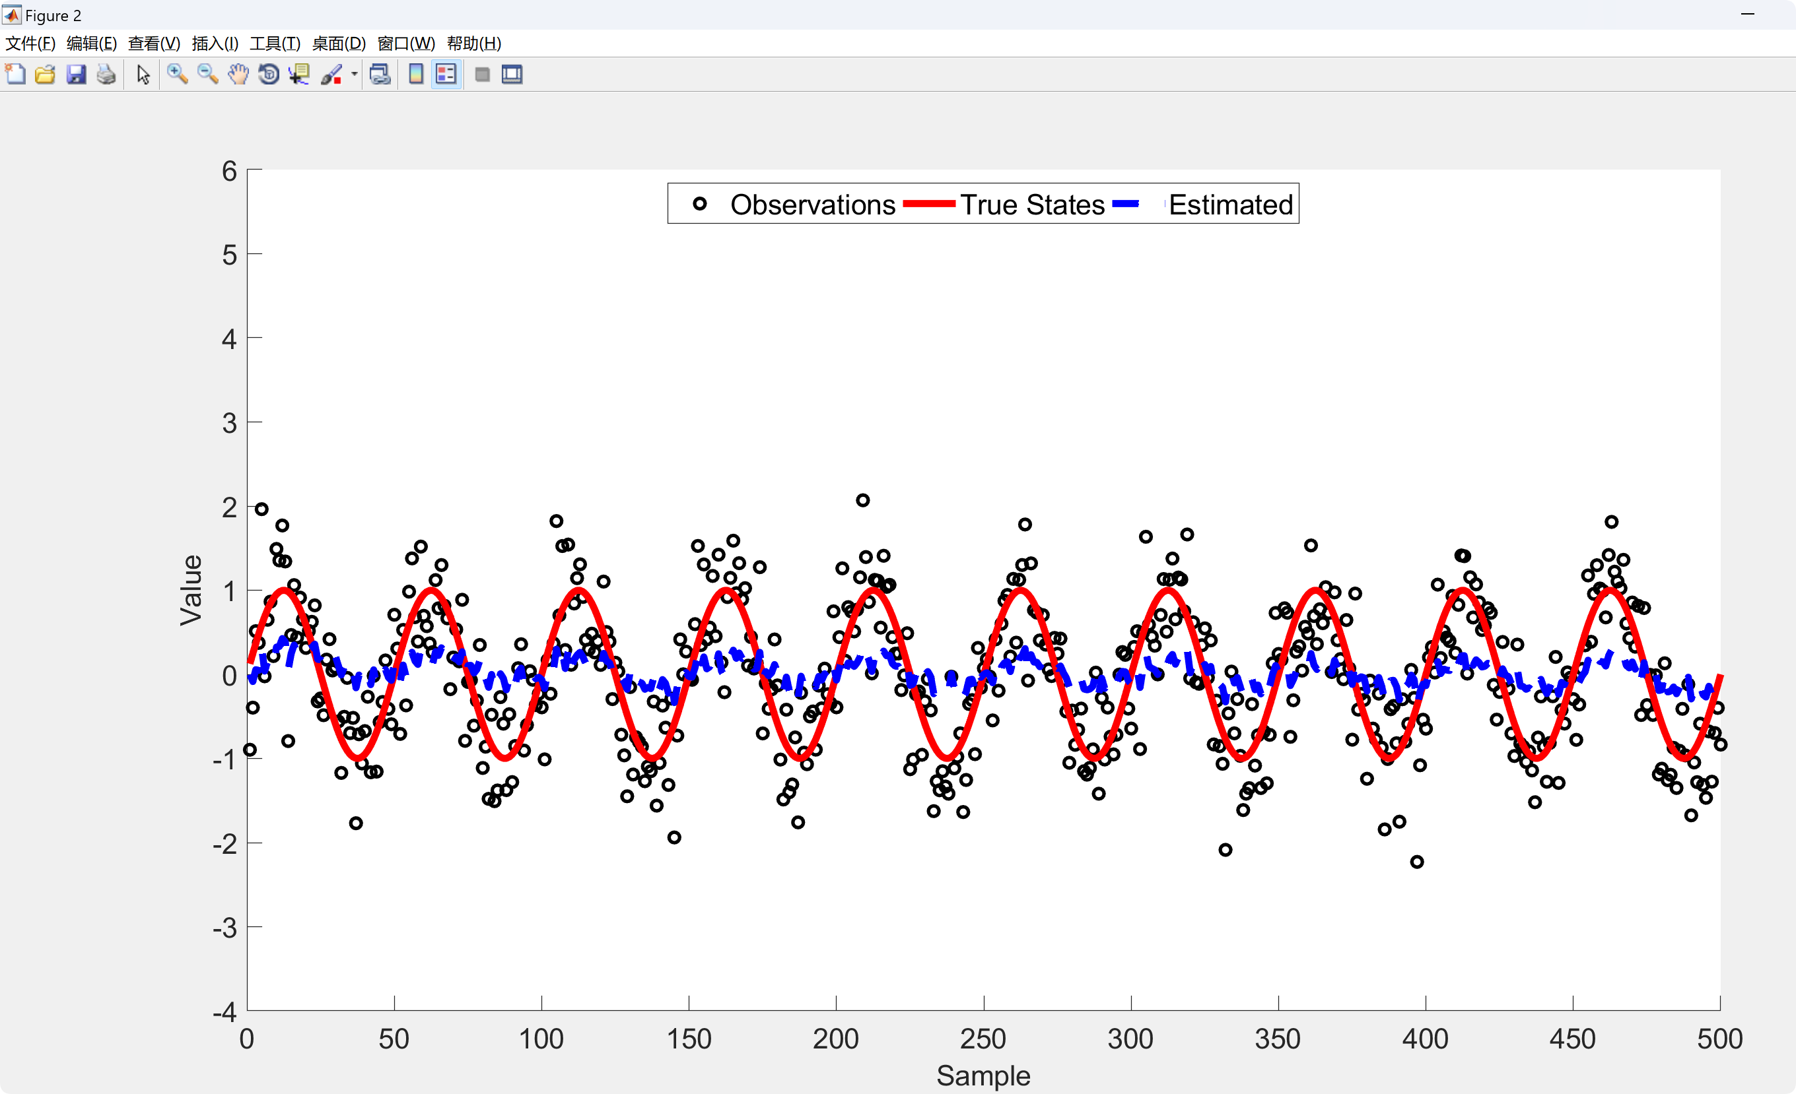Save the figure with floppy icon

click(x=76, y=75)
